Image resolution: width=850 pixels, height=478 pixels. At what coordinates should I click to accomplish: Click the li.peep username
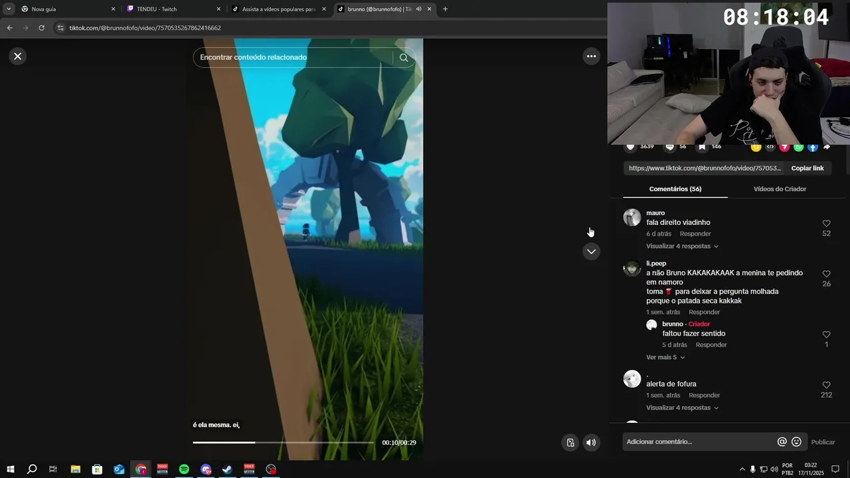pyautogui.click(x=656, y=264)
